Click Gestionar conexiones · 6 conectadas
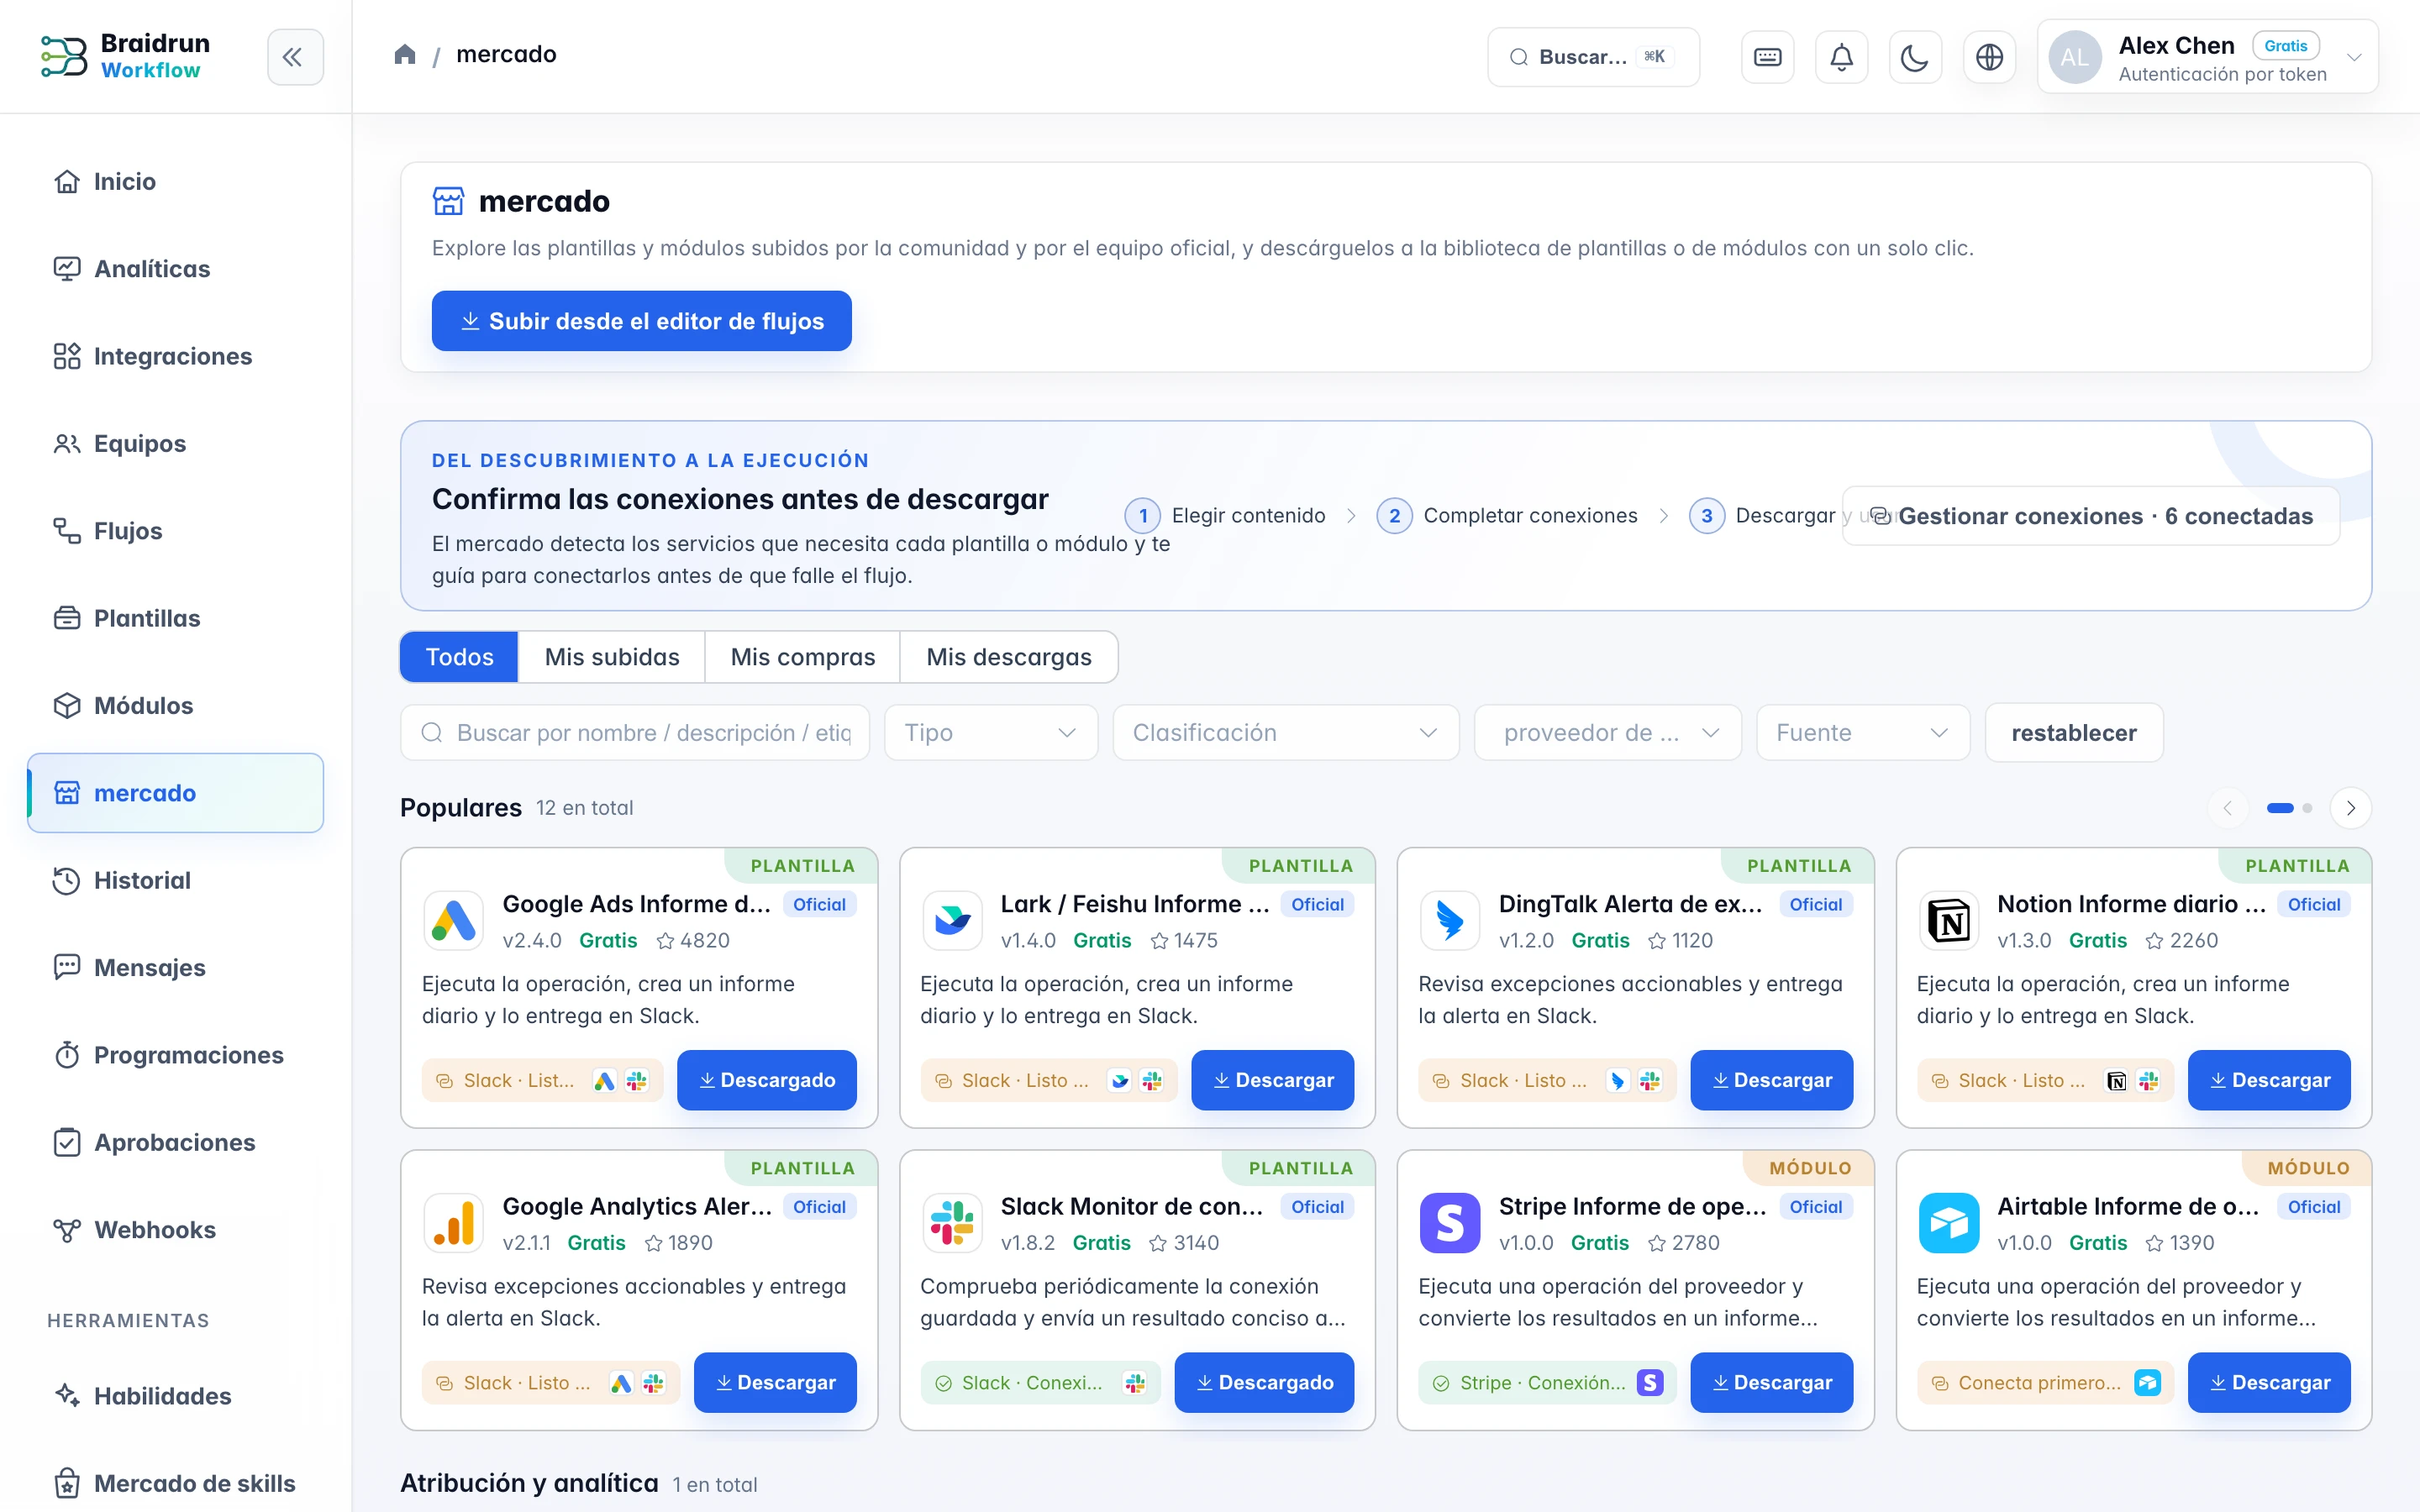This screenshot has height=1512, width=2420. [x=2090, y=516]
